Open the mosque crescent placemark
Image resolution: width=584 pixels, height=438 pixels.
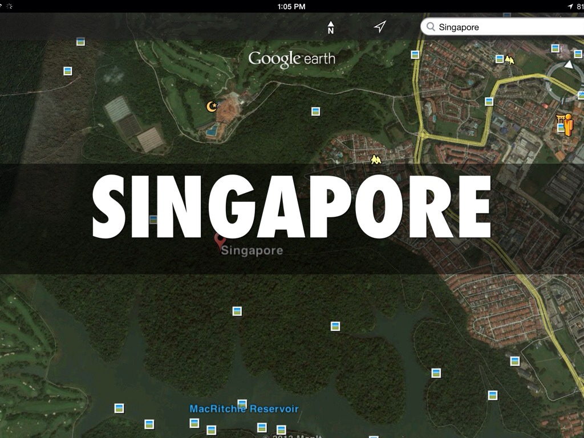click(x=212, y=106)
